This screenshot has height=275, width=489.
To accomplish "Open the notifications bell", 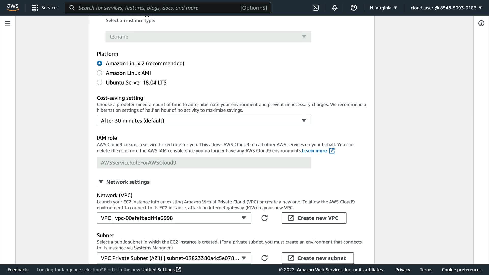I will point(334,8).
